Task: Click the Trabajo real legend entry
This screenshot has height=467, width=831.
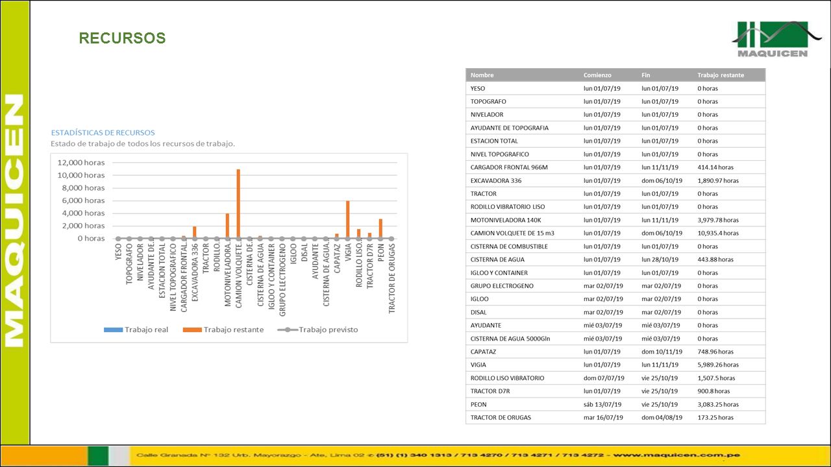Action: 136,329
